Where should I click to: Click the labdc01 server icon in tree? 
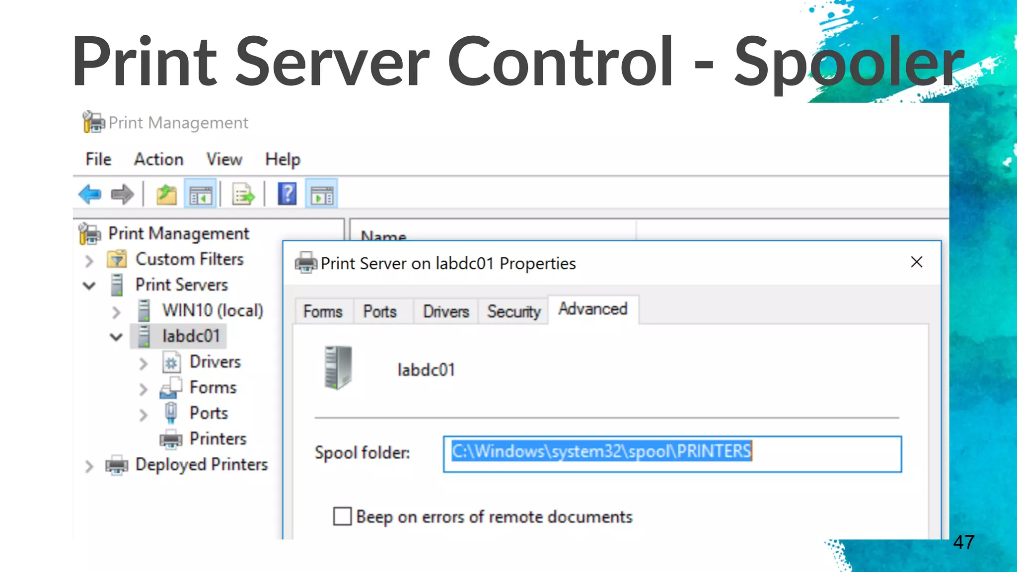pos(144,336)
